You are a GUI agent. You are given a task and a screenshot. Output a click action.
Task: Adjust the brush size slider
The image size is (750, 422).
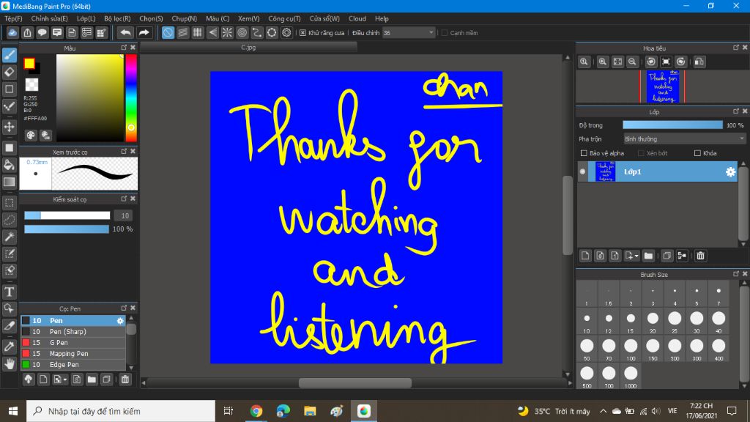click(x=67, y=216)
